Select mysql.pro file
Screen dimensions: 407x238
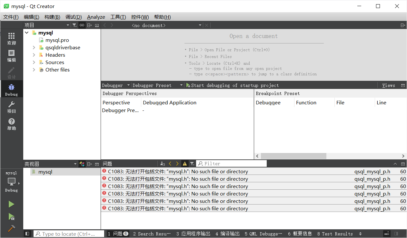point(57,40)
